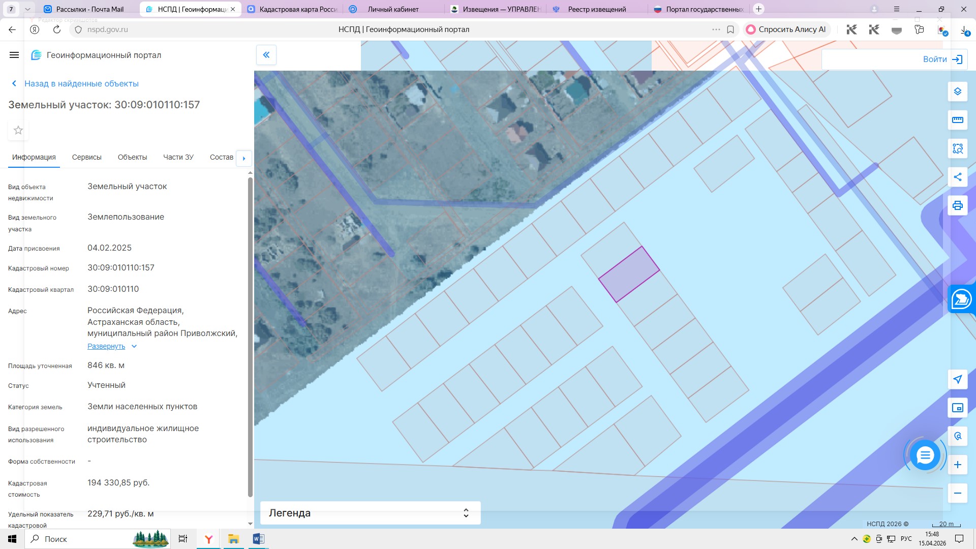Select the ruler measurement tool
Image resolution: width=976 pixels, height=549 pixels.
tap(957, 120)
